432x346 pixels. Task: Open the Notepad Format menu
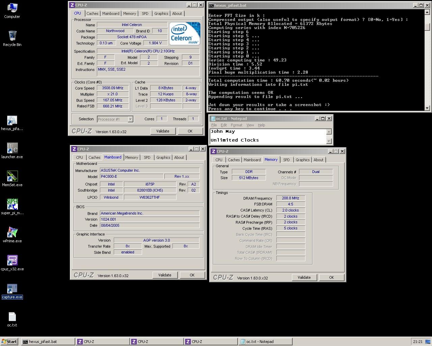click(237, 125)
